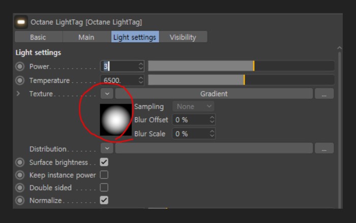356x223 pixels.
Task: Toggle the Double sided animation dot
Action: [x=20, y=187]
